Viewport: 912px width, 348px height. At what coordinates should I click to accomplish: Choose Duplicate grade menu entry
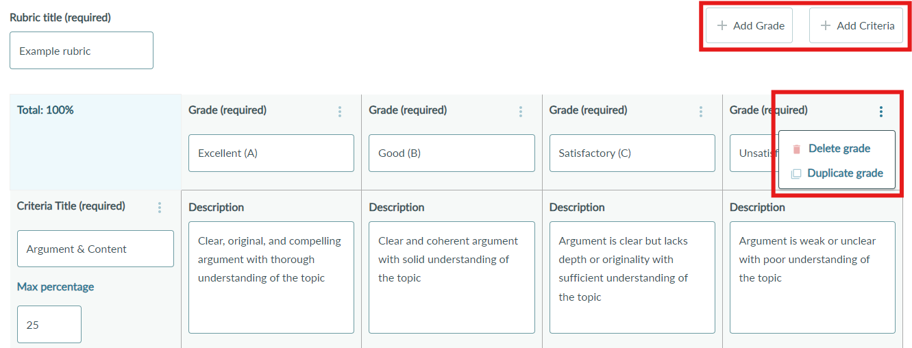click(x=837, y=173)
